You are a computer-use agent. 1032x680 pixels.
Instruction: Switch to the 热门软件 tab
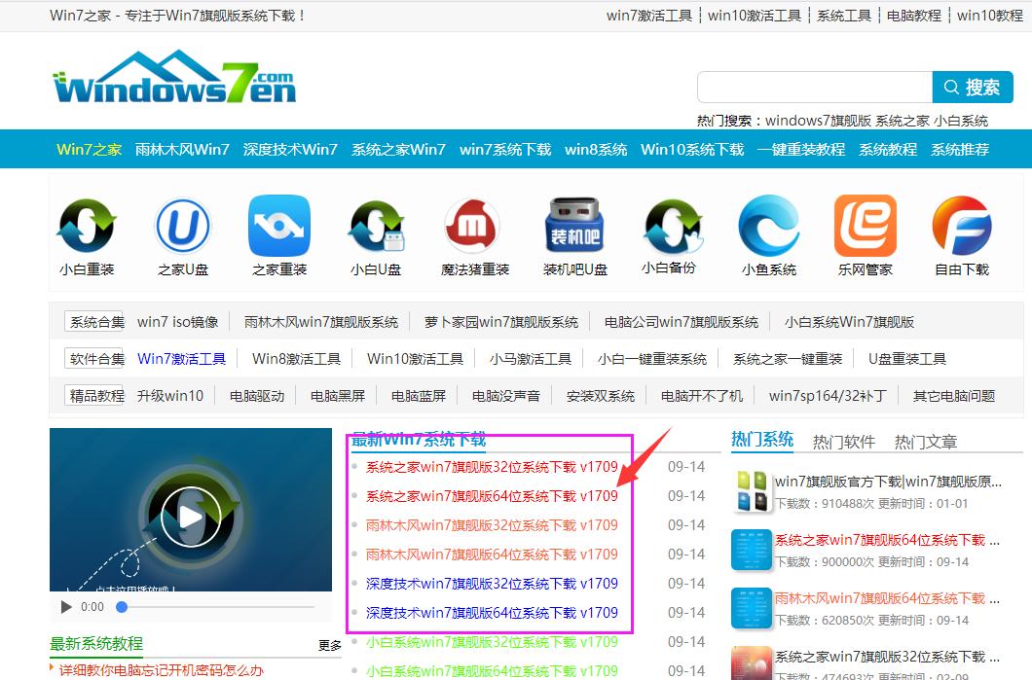click(842, 440)
